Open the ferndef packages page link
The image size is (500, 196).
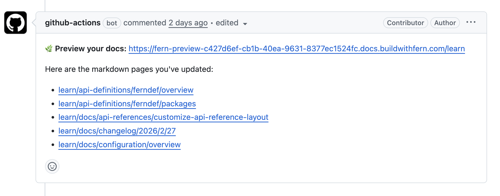click(x=127, y=104)
